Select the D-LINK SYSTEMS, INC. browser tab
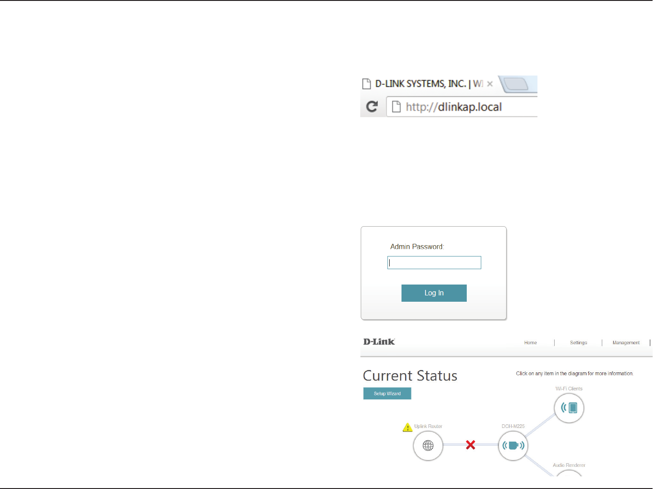 coord(428,84)
